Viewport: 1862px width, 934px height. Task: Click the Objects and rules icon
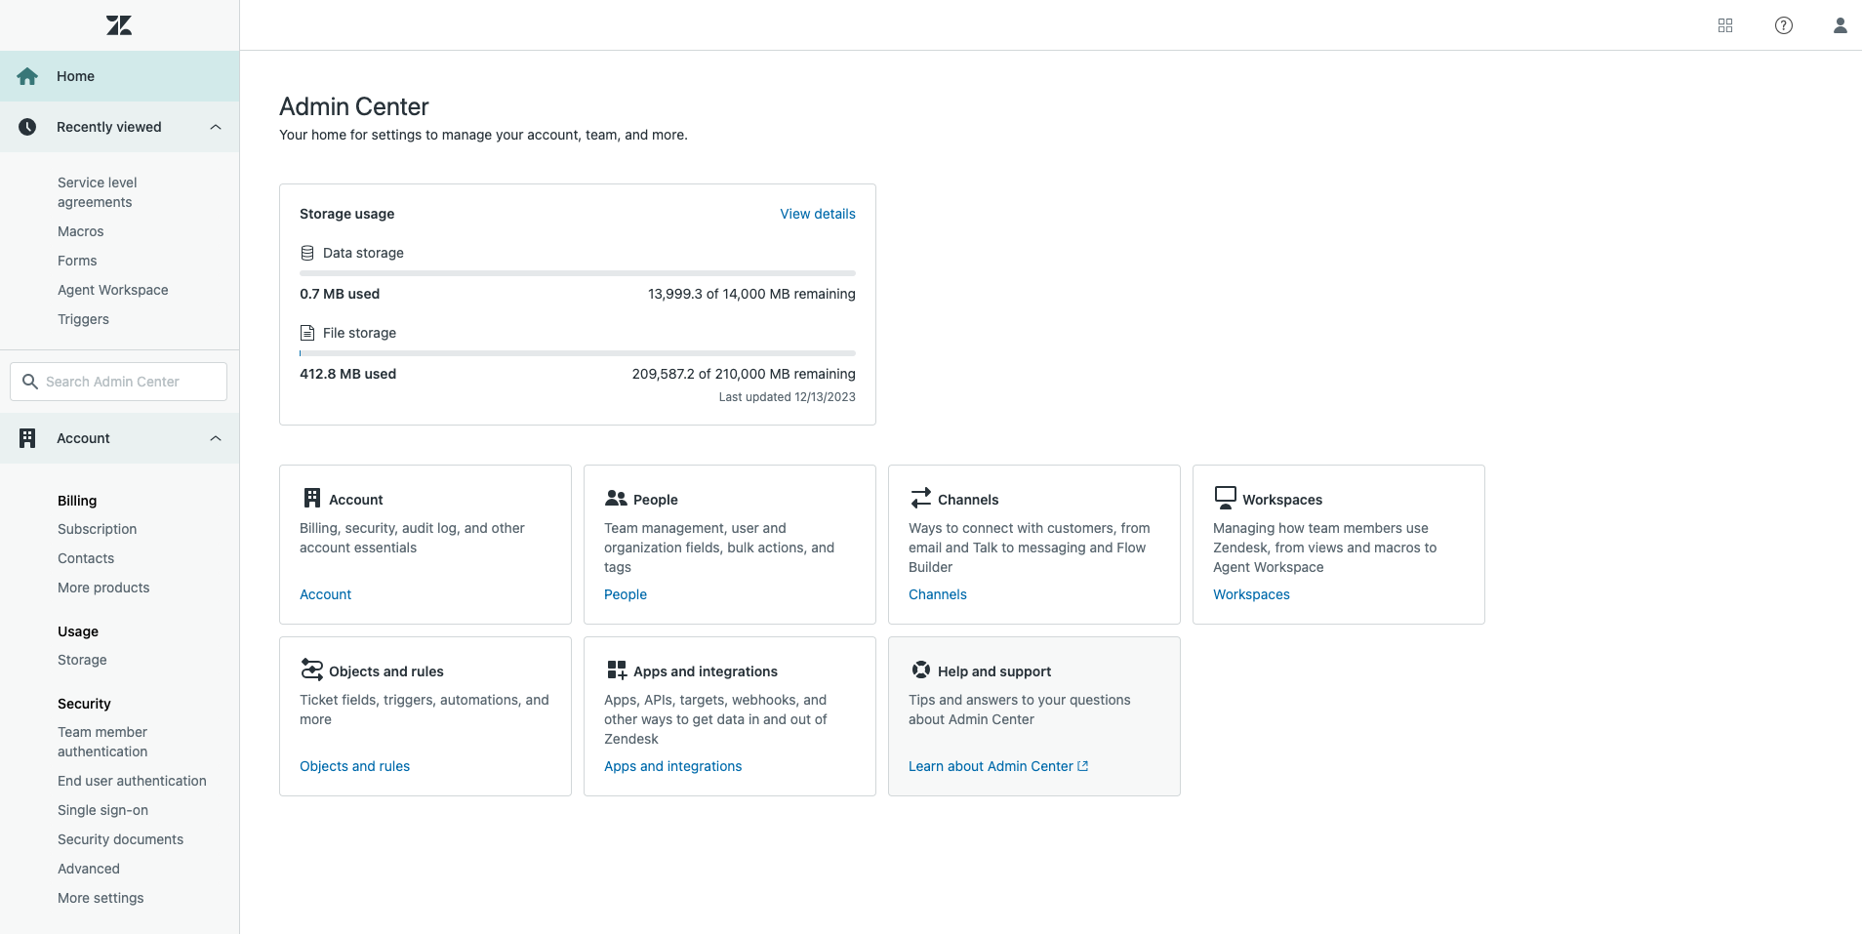pyautogui.click(x=311, y=670)
